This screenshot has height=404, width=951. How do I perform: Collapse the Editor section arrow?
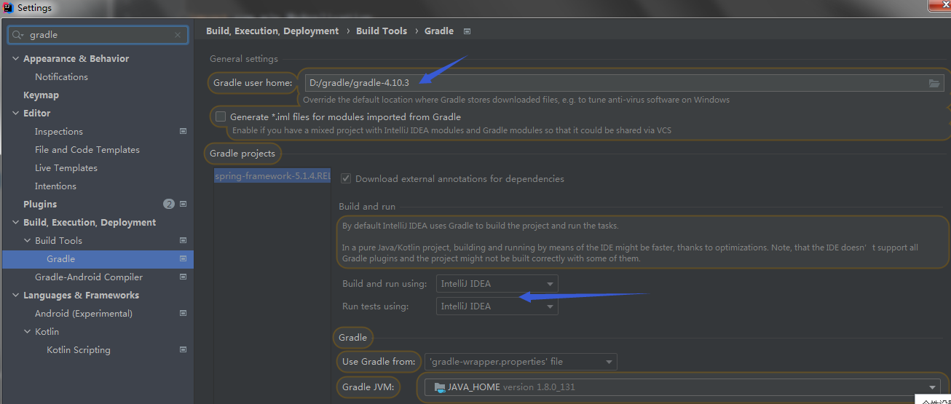(16, 113)
